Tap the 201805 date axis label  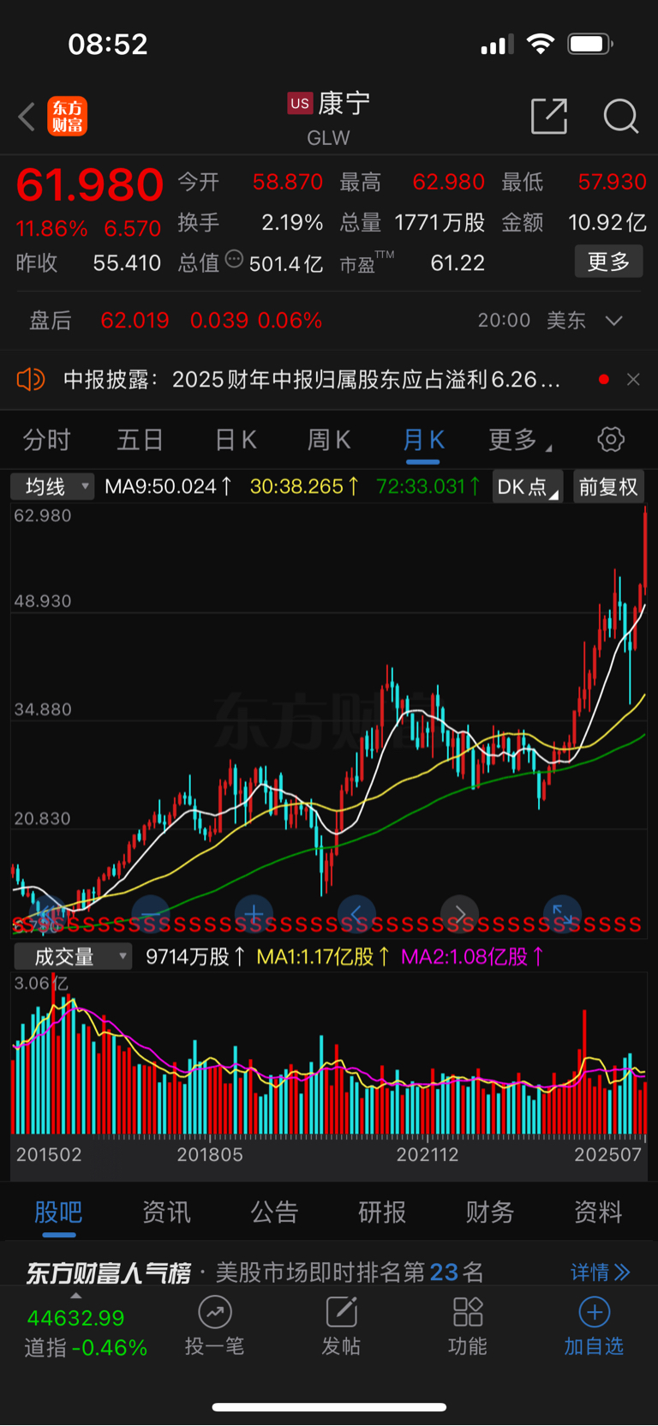tap(210, 1154)
